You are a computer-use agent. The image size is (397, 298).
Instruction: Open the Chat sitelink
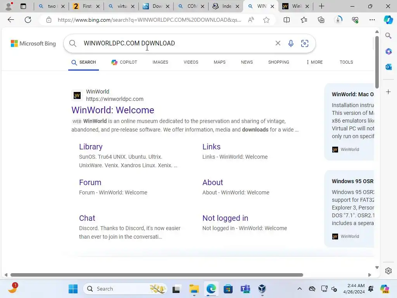coord(87,218)
